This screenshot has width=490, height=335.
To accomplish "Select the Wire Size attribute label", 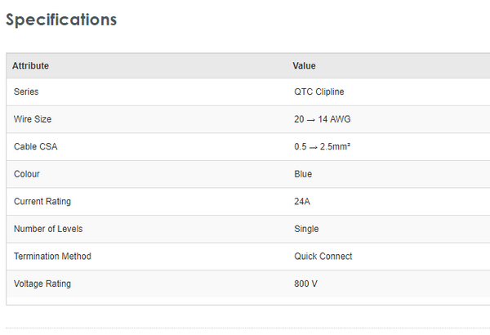I will (x=33, y=119).
